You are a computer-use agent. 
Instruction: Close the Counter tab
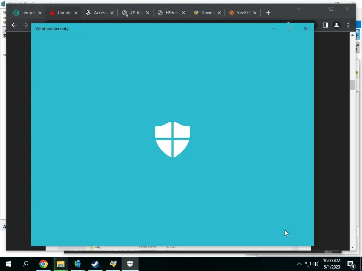[x=76, y=13]
